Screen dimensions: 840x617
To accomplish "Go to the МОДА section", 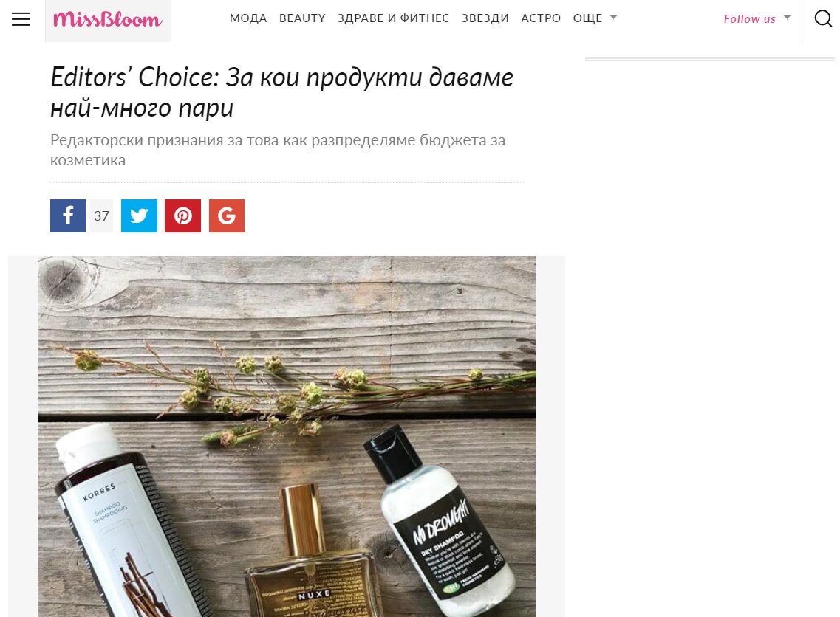I will tap(248, 18).
